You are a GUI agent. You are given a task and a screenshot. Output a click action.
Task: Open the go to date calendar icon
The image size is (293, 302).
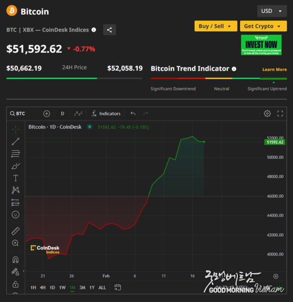117,287
